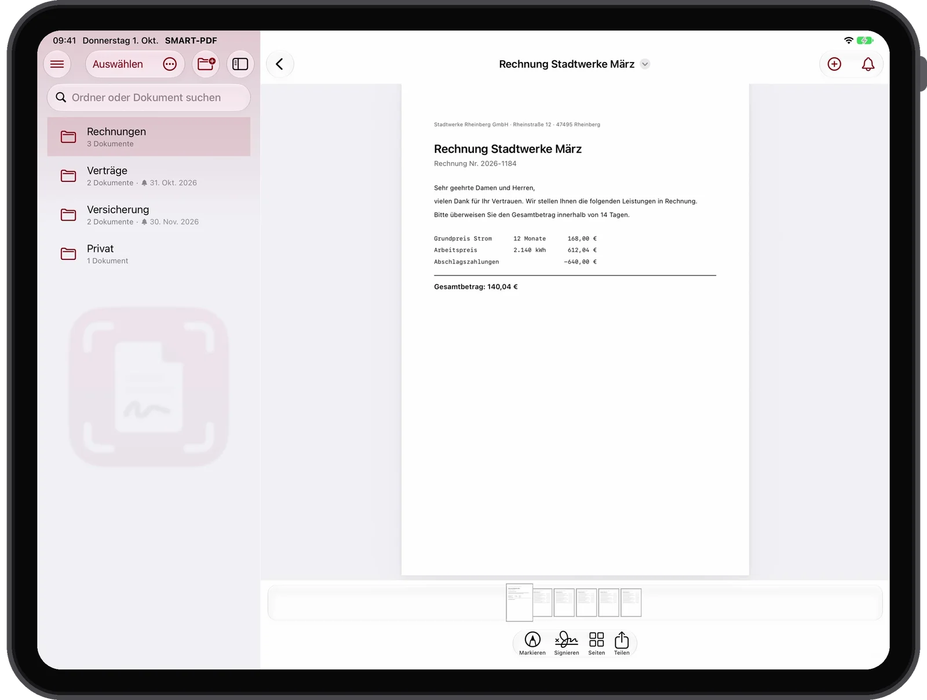Focus the Ordner oder Dokument suchen field
The width and height of the screenshot is (927, 700).
pyautogui.click(x=149, y=97)
